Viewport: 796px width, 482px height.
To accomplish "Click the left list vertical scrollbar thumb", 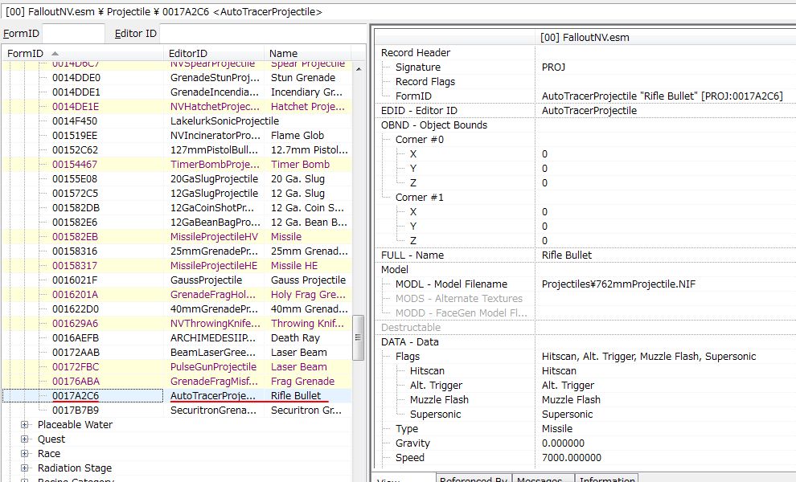I will [359, 337].
